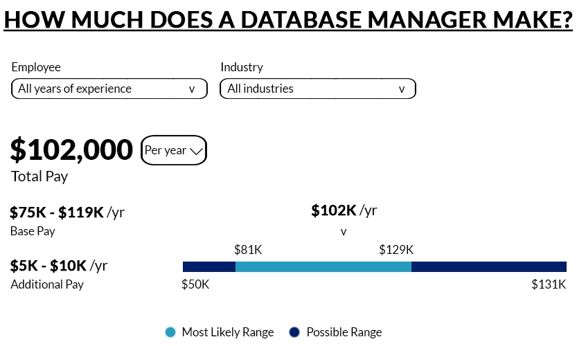
Task: Click the Most Likely Range legend text
Action: pyautogui.click(x=228, y=332)
